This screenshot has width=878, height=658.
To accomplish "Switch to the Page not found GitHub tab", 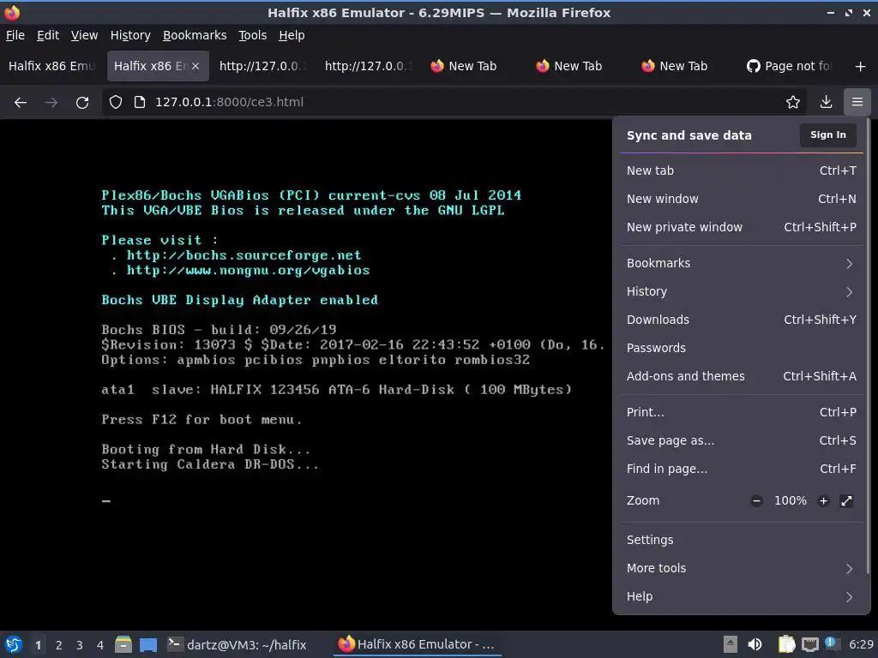I will (x=790, y=66).
